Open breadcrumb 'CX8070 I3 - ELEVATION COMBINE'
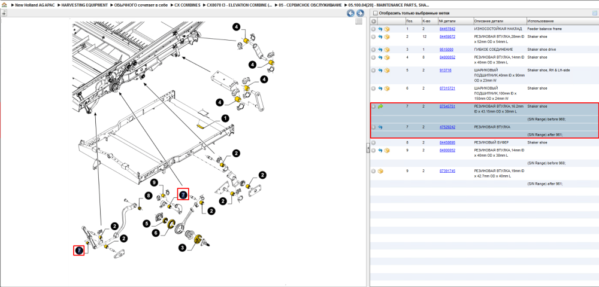The width and height of the screenshot is (599, 287). pyautogui.click(x=240, y=5)
